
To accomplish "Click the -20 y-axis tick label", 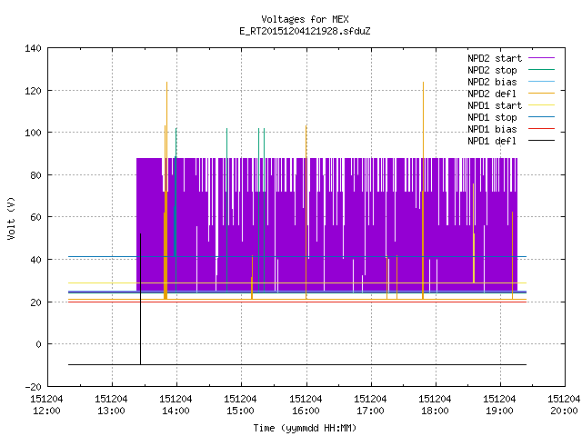I will coord(33,387).
